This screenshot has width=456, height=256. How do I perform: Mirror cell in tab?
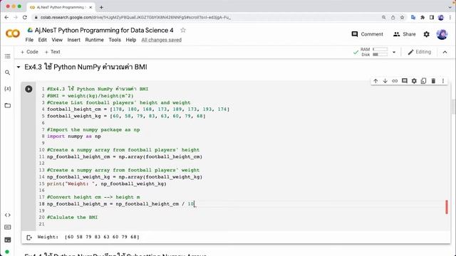[423, 81]
